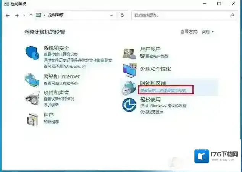Open the 程序 category
Image resolution: width=242 pixels, height=172 pixels.
coord(48,115)
